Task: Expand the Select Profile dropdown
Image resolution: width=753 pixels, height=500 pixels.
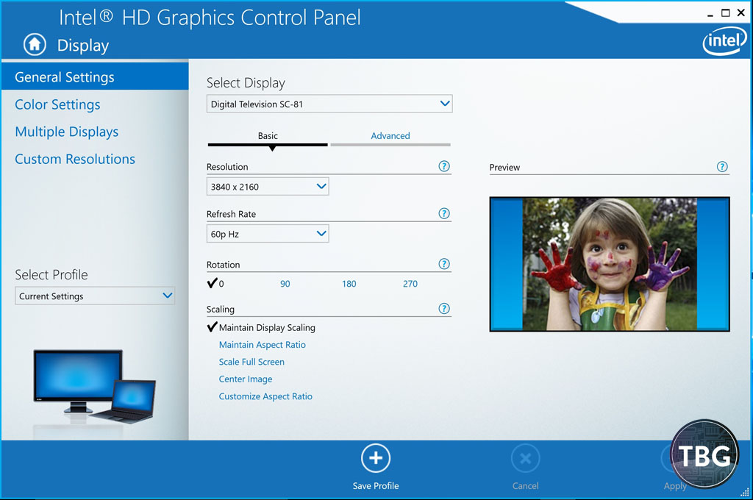Action: [95, 296]
